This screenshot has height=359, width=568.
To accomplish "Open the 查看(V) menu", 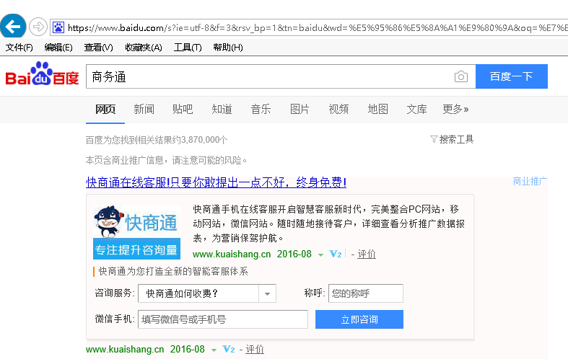I will pos(99,48).
